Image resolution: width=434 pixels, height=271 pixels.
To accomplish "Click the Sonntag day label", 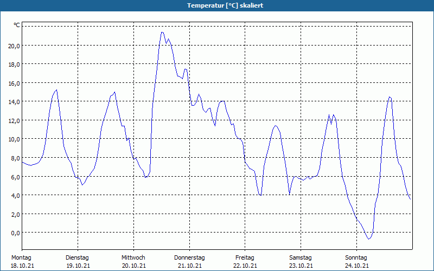I will (356, 258).
